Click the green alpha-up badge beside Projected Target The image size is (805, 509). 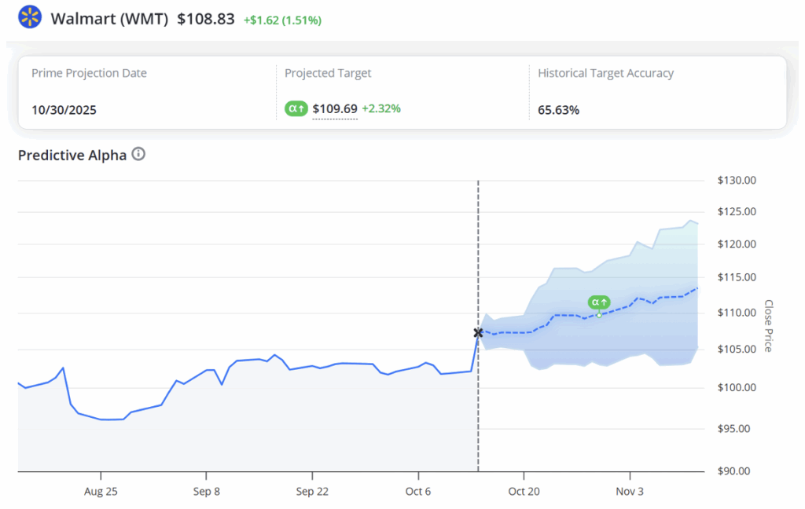(x=296, y=108)
